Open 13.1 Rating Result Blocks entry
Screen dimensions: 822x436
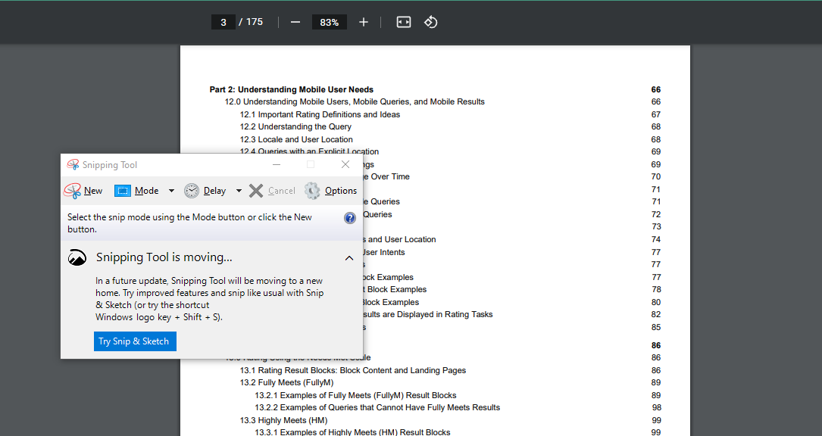(x=353, y=370)
